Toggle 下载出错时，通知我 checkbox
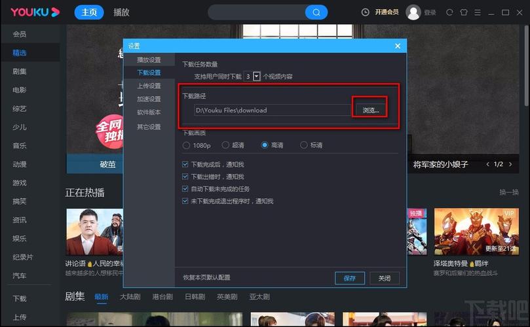530x327 pixels. 185,177
